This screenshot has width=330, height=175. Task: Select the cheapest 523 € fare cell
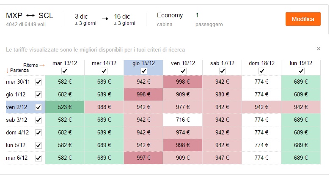pos(65,107)
